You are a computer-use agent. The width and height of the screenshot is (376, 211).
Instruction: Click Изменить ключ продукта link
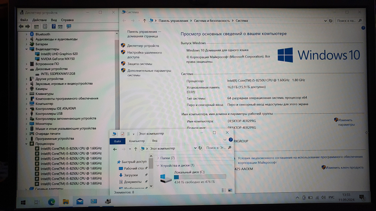click(x=344, y=168)
